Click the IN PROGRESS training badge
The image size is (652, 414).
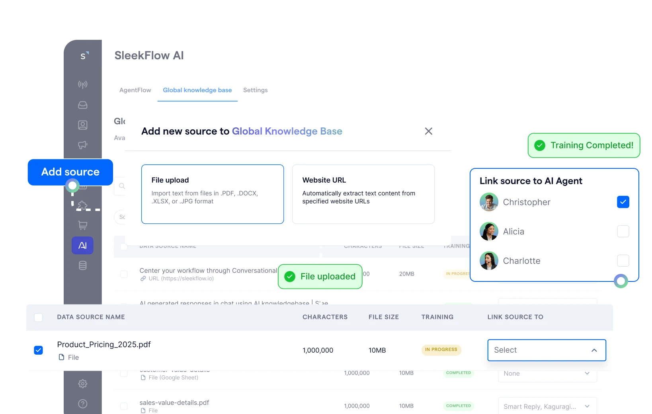(441, 350)
